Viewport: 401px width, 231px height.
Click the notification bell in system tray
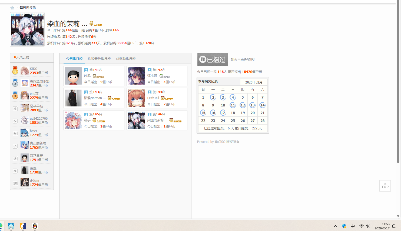point(394,226)
